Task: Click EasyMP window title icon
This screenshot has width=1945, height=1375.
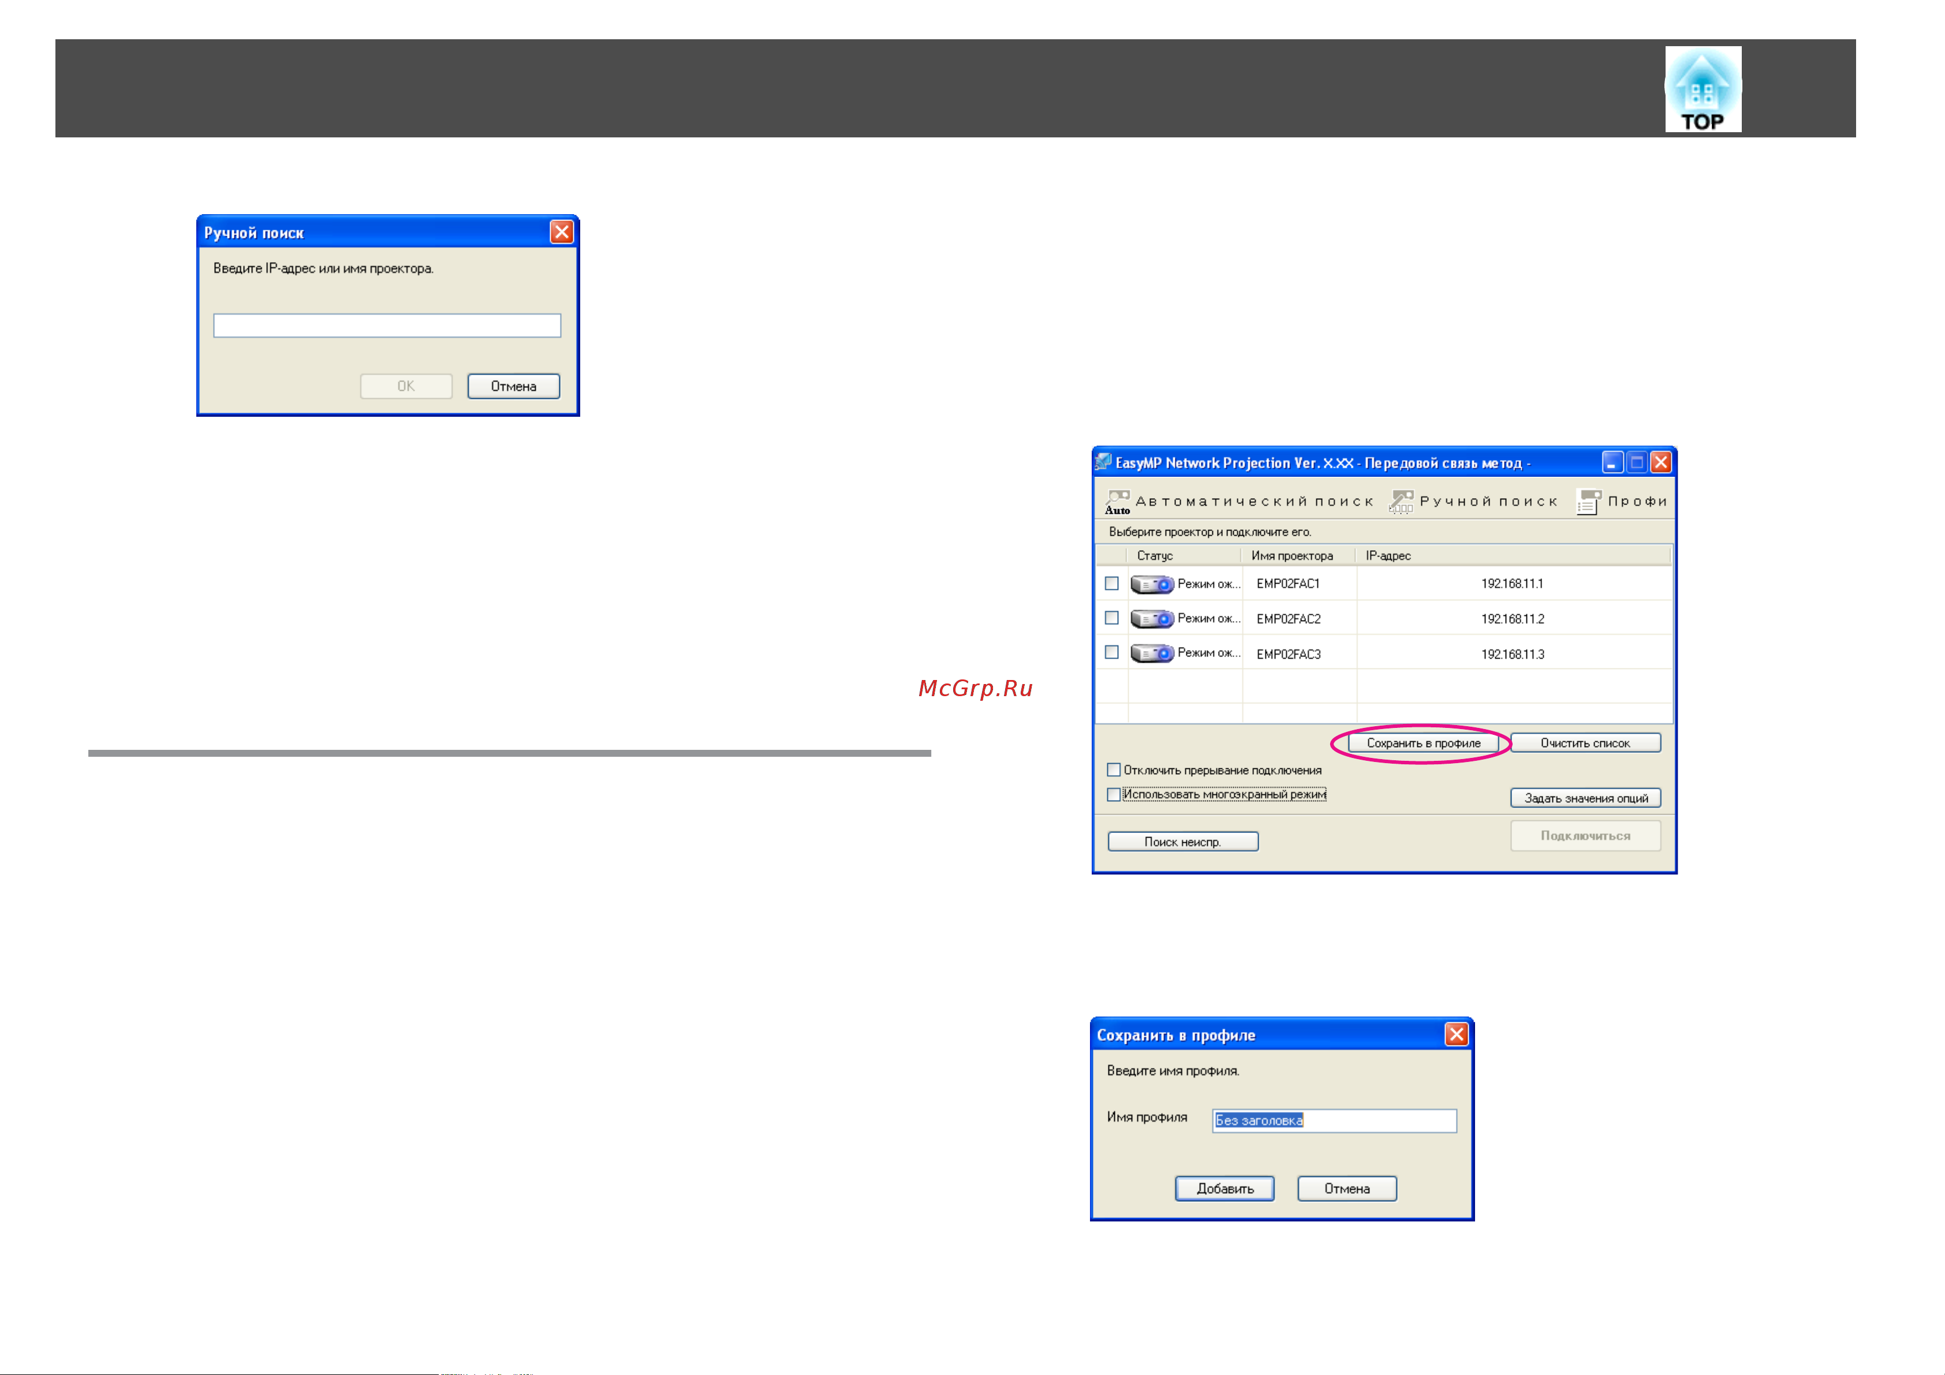Action: click(x=1103, y=462)
